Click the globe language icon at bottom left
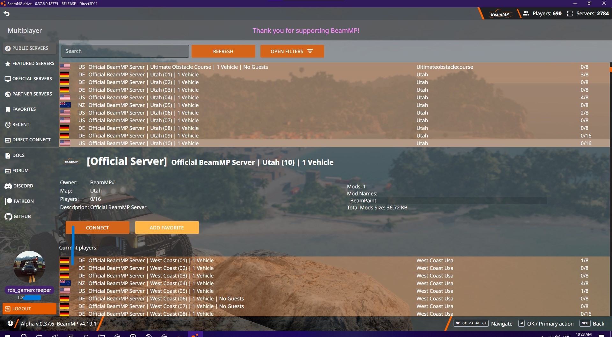The width and height of the screenshot is (612, 337). click(x=10, y=323)
